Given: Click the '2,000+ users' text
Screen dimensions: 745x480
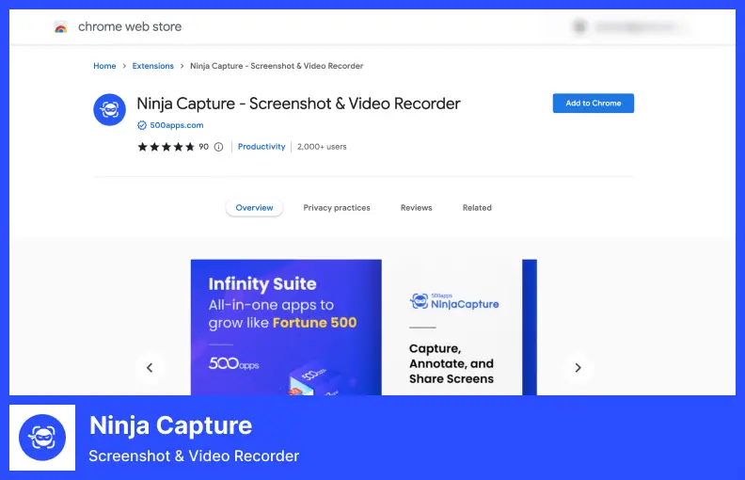Looking at the screenshot, I should [322, 147].
